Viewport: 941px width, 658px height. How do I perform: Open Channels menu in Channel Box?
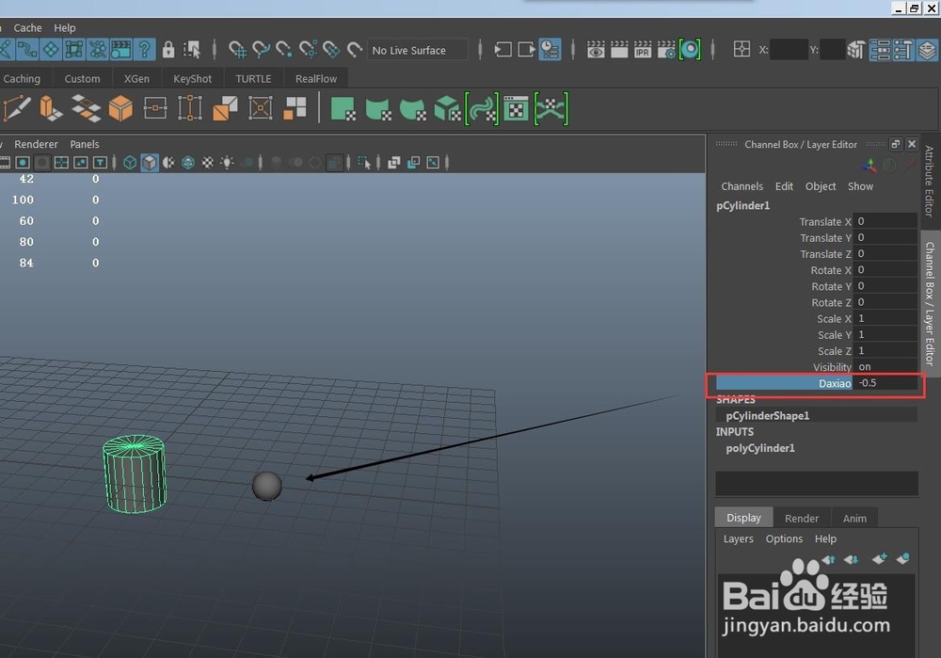[x=742, y=186]
